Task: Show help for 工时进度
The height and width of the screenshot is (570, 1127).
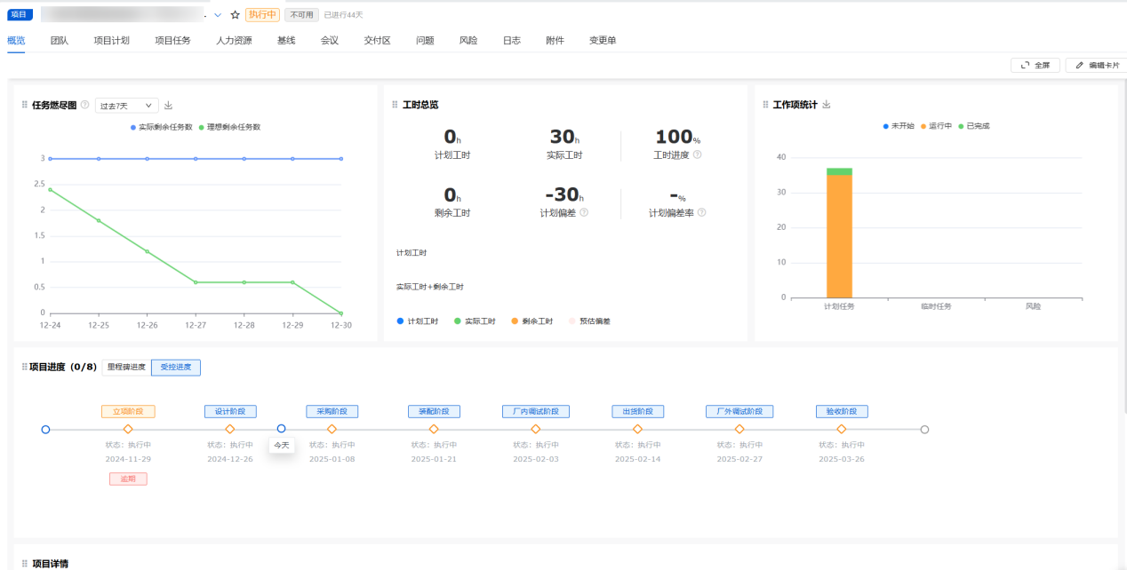Action: coord(697,154)
